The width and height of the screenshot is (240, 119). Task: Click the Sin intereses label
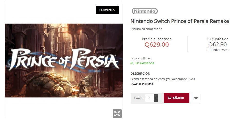[217, 50]
